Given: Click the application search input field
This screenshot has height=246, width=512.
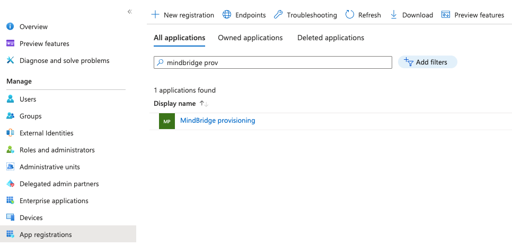Looking at the screenshot, I should pyautogui.click(x=276, y=62).
